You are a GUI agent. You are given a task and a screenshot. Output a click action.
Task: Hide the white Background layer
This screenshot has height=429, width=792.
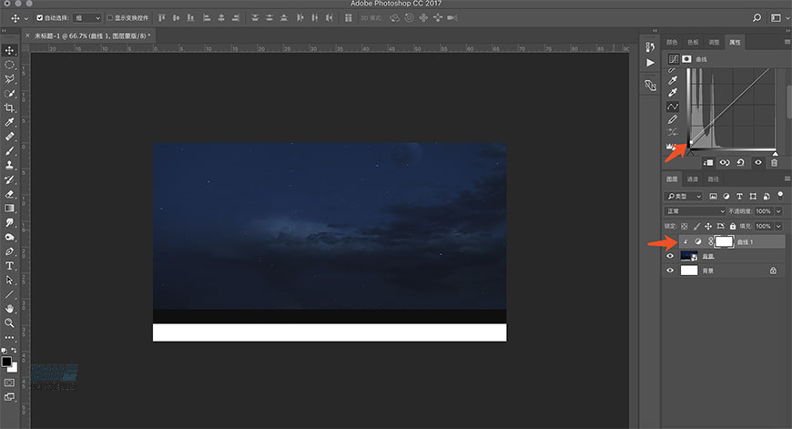[670, 271]
